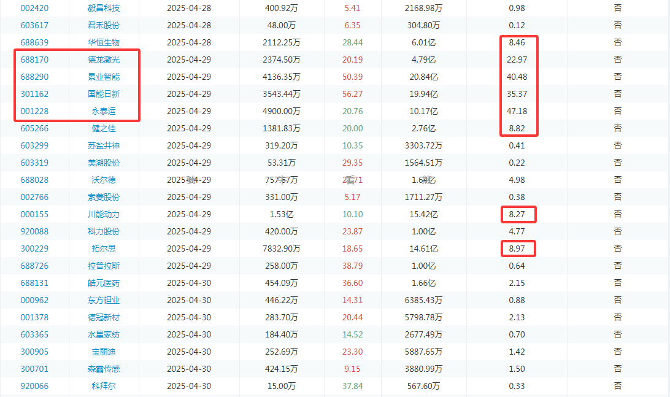Open 森霸传感 stock link

[104, 369]
